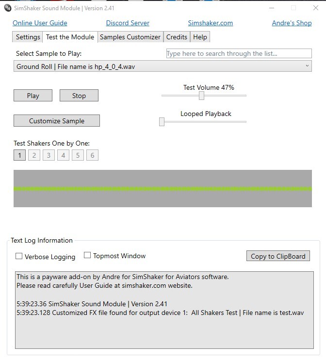Select the Test the Module tab
The image size is (326, 363).
(x=70, y=37)
